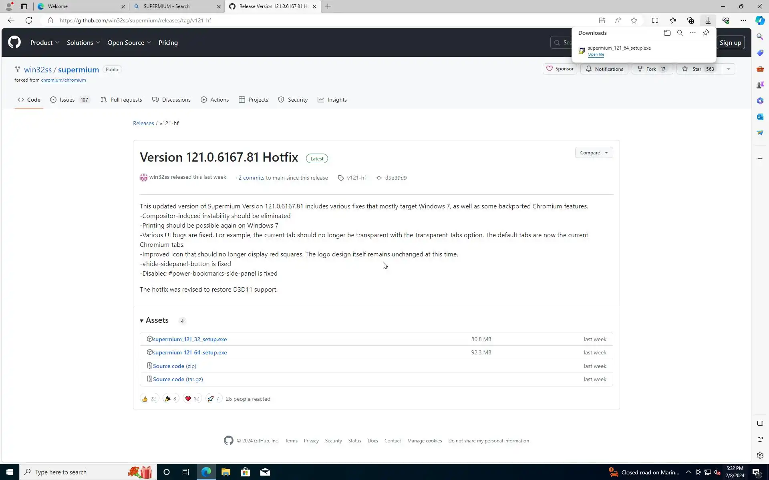769x480 pixels.
Task: Open the Compare dropdown
Action: pyautogui.click(x=594, y=153)
